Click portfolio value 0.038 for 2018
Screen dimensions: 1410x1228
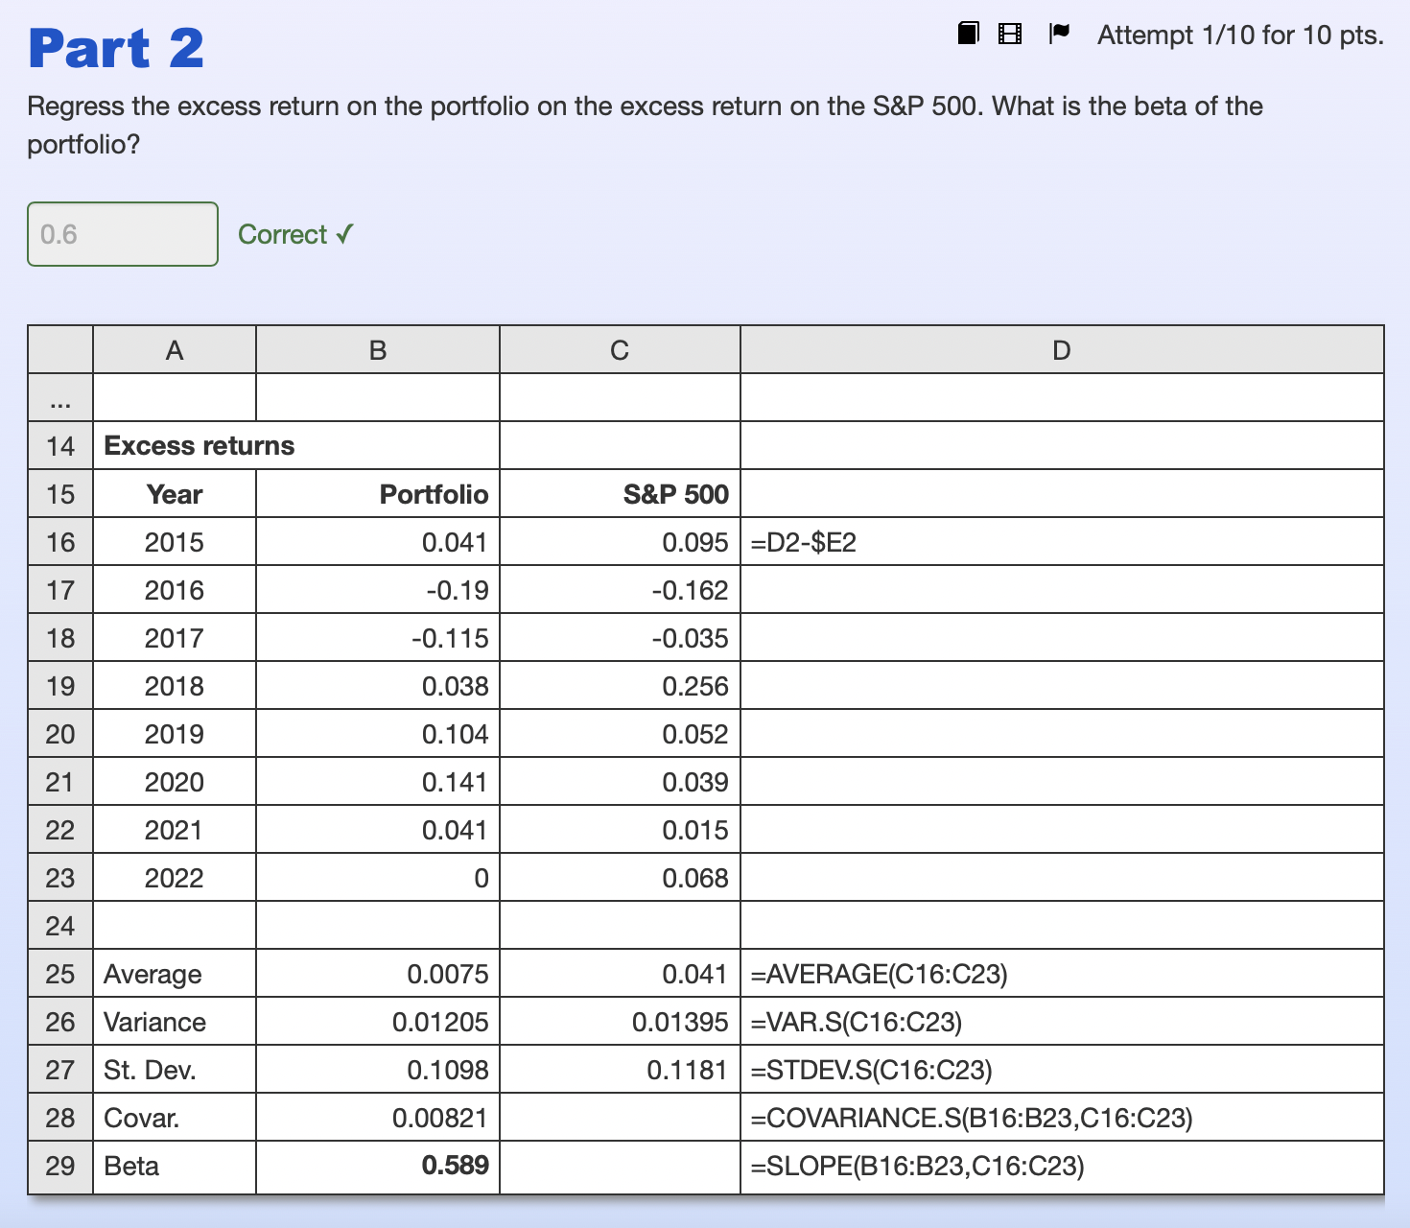[x=378, y=686]
